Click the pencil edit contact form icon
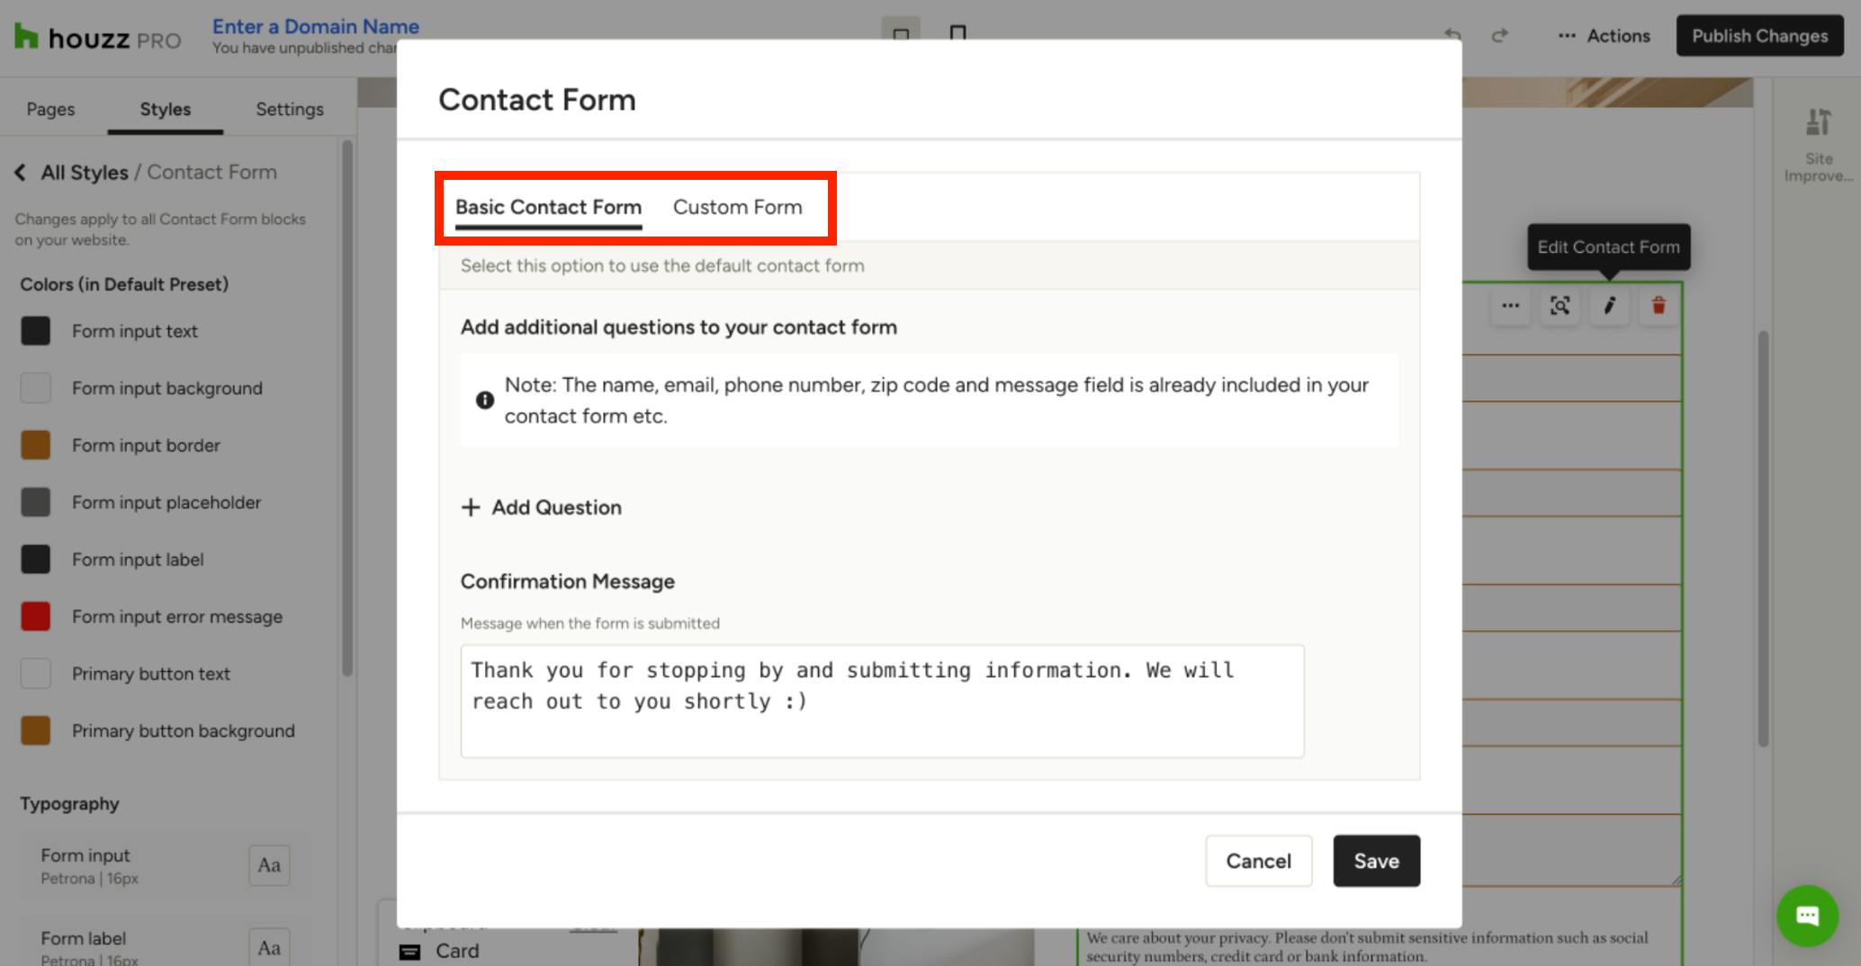Viewport: 1861px width, 966px height. pos(1609,306)
